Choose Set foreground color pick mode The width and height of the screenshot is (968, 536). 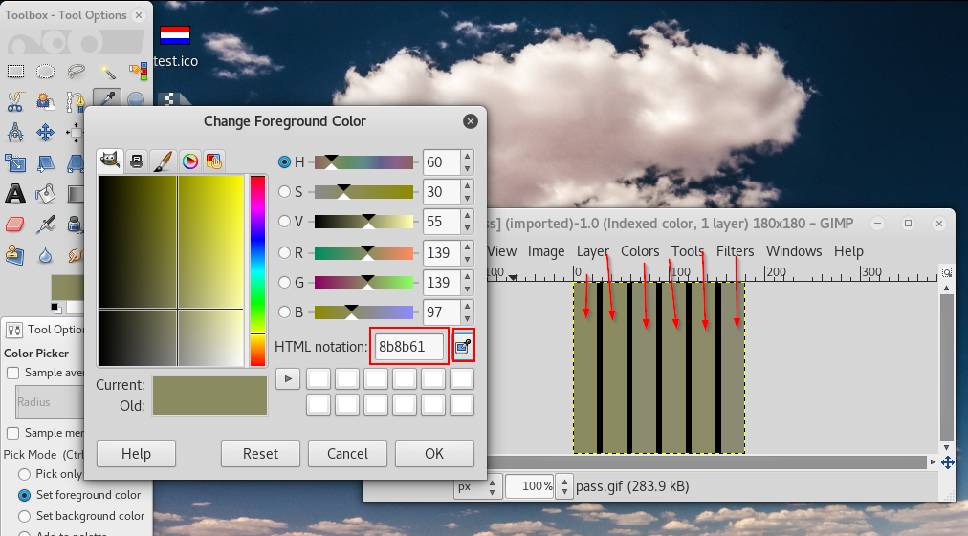tap(24, 495)
